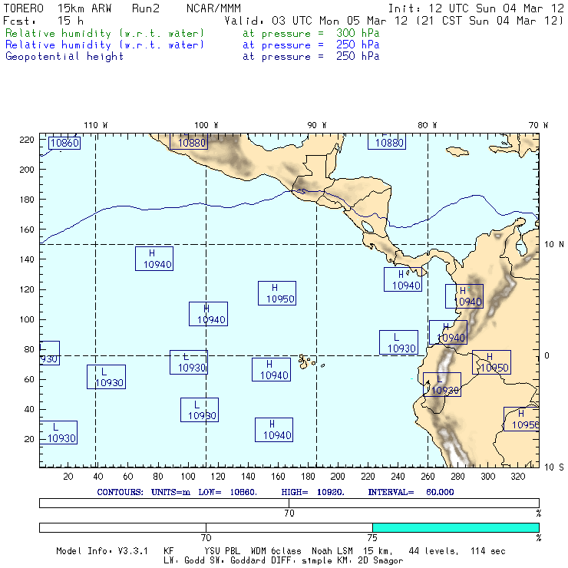Image resolution: width=568 pixels, height=568 pixels.
Task: Click the H 10940 box nearest 110 W
Action: pyautogui.click(x=154, y=259)
